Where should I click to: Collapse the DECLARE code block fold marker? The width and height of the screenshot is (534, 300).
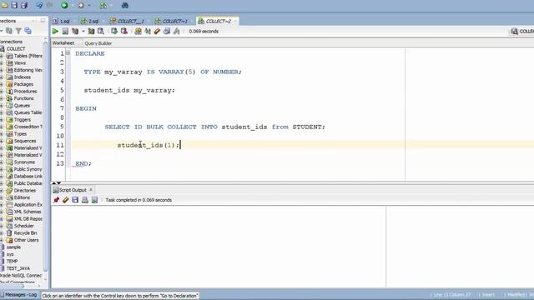pos(68,53)
